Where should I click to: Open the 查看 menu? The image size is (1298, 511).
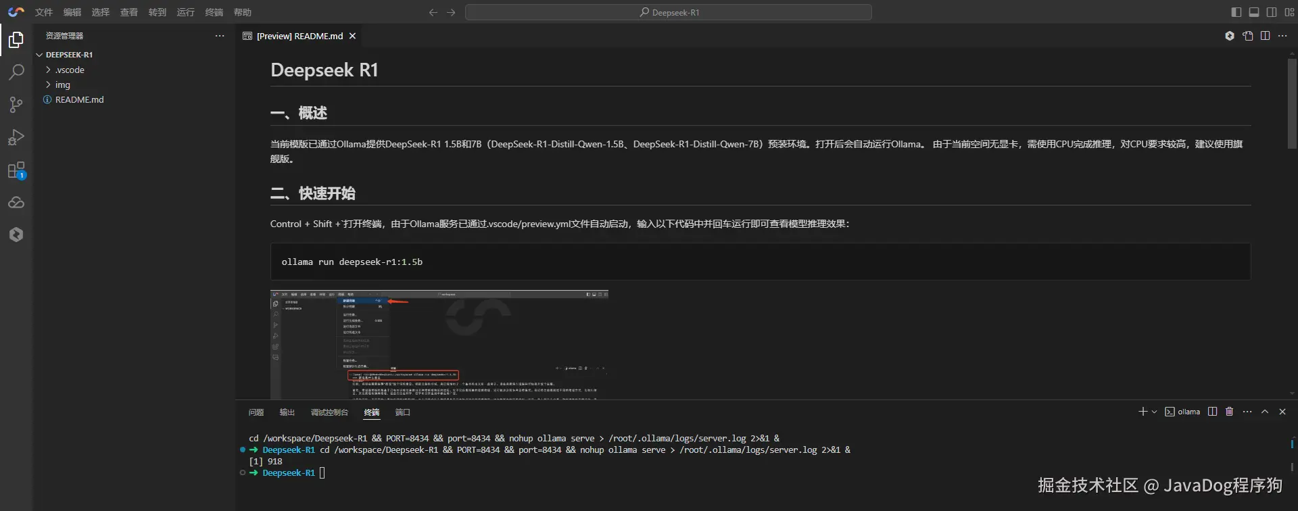(x=129, y=12)
